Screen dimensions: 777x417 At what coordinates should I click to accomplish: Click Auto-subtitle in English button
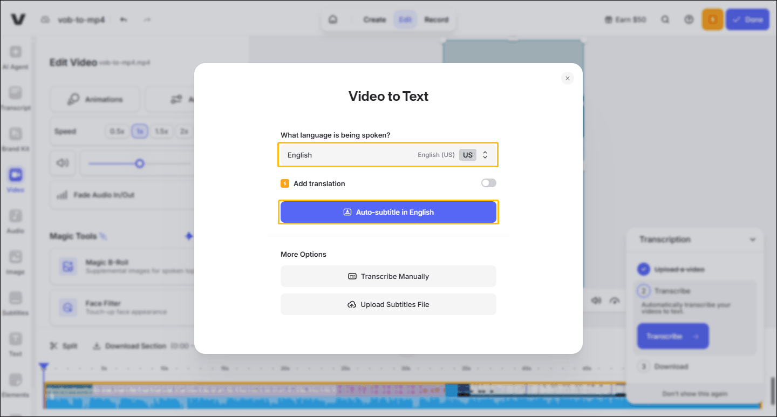coord(388,212)
